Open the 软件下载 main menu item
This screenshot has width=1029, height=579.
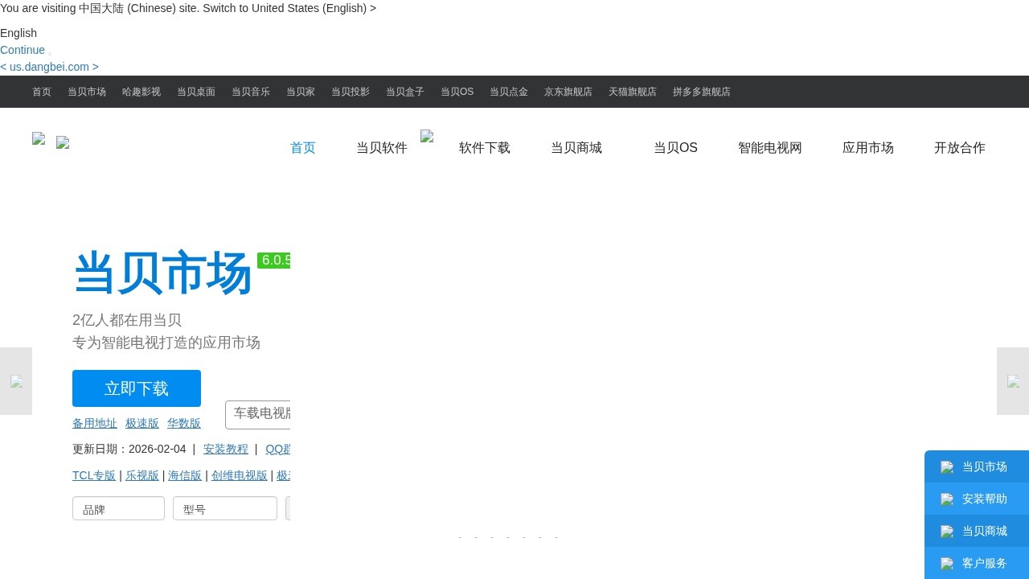[x=484, y=148]
